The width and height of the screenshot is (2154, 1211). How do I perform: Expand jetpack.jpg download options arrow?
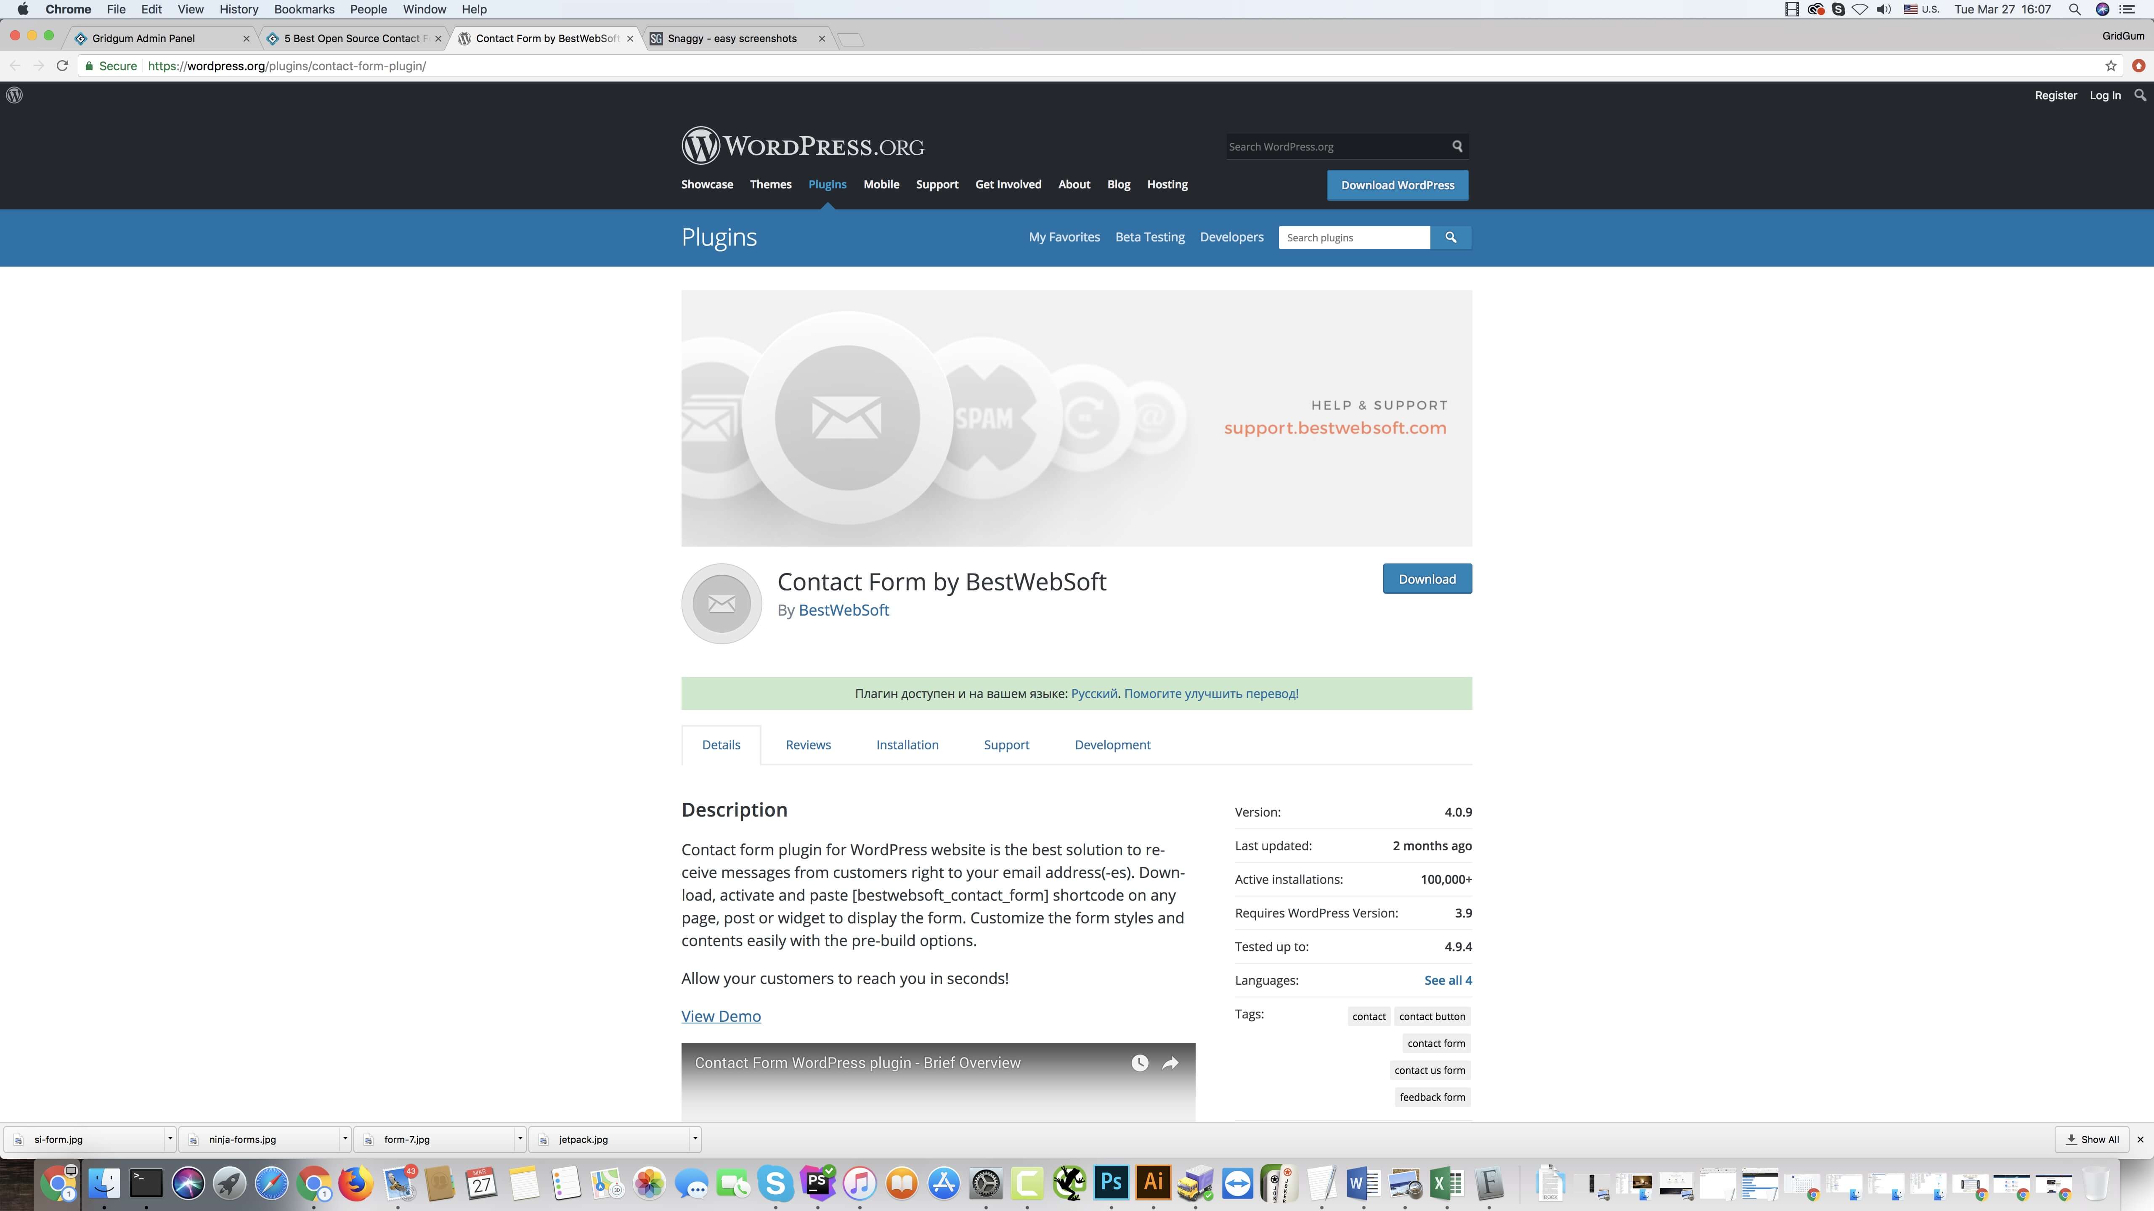695,1138
